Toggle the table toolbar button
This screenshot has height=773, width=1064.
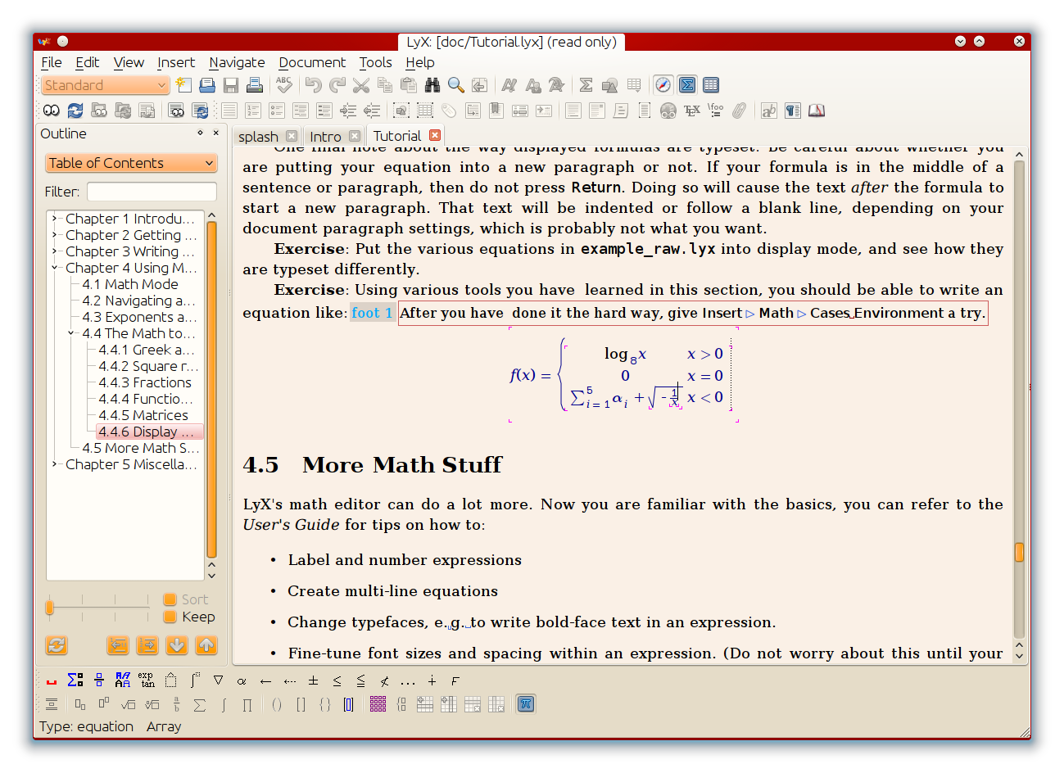click(x=711, y=84)
